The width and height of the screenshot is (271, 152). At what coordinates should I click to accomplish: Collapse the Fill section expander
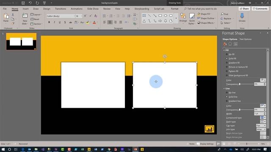[224, 50]
